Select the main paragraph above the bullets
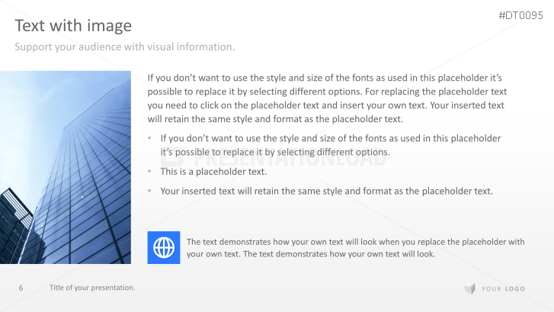Image resolution: width=554 pixels, height=312 pixels. tap(326, 98)
